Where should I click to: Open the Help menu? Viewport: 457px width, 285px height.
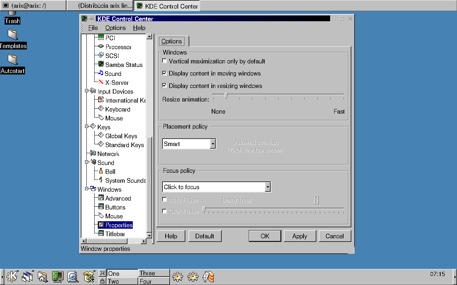(139, 28)
